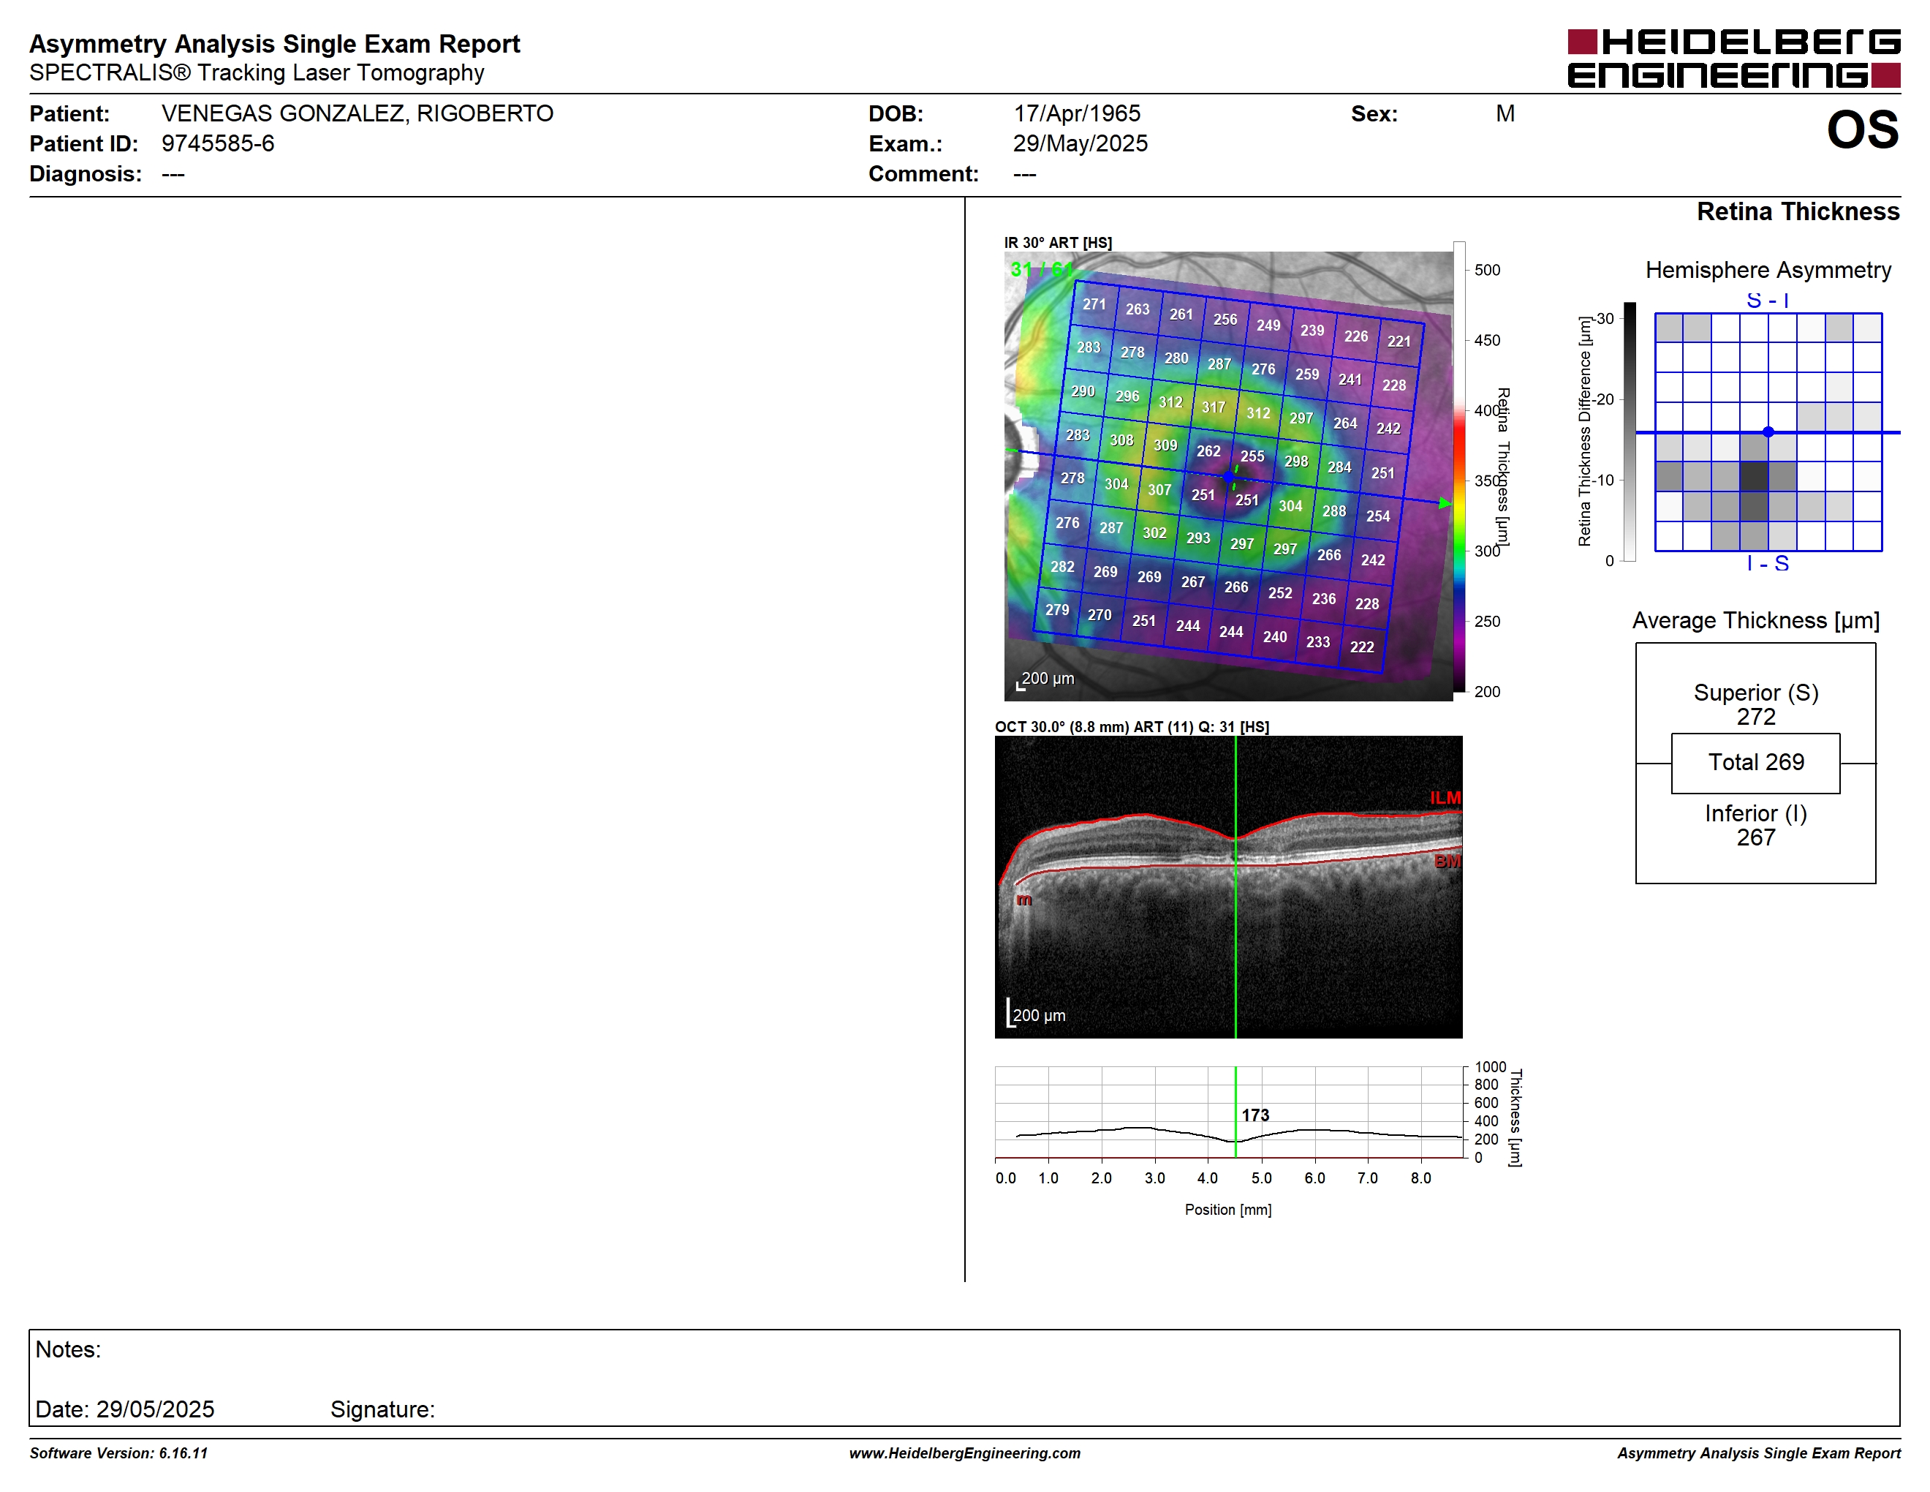Click the I - S label below asymmetry grid
Viewport: 1930px width, 1492px height.
coord(1768,563)
